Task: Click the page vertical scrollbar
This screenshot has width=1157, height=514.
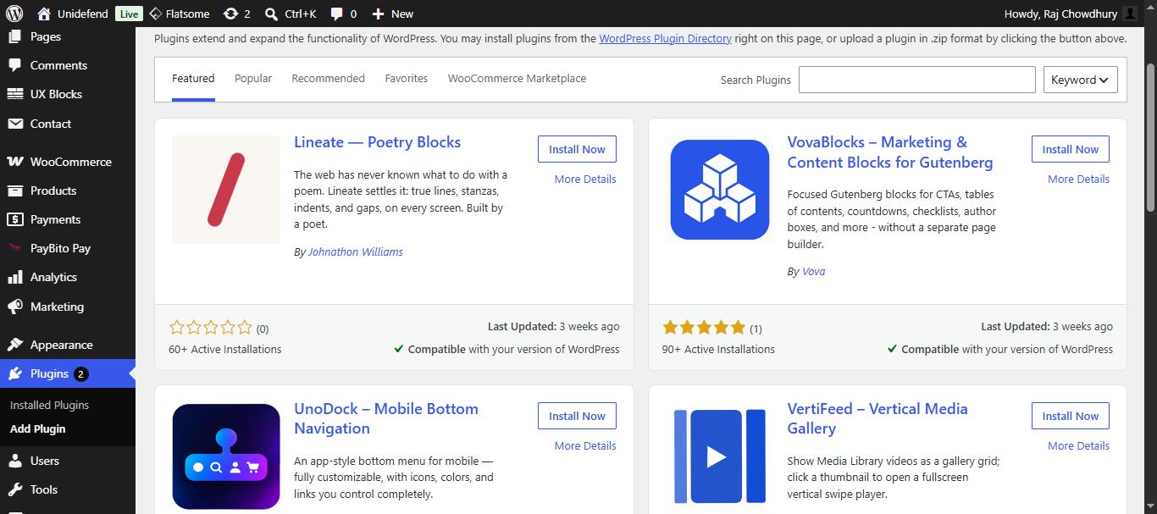Action: click(x=1151, y=135)
